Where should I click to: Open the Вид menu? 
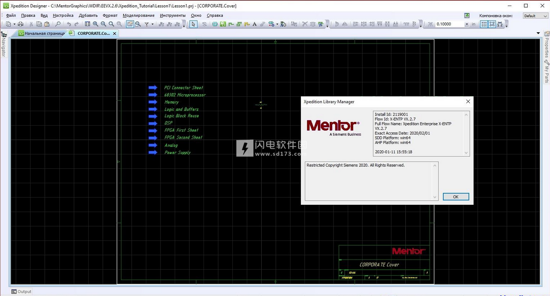44,15
